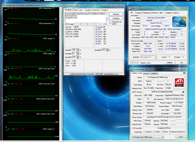Click the detach icon in Afterburner monitor title

pos(61,5)
